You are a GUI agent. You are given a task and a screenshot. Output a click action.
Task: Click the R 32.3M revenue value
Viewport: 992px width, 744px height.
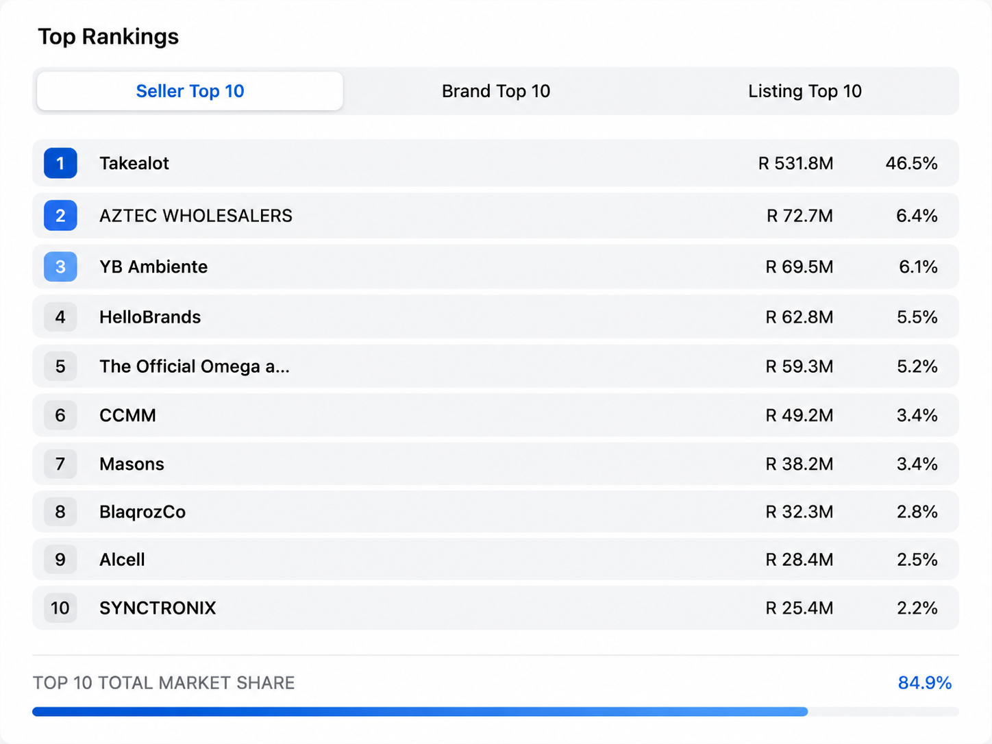pyautogui.click(x=799, y=512)
